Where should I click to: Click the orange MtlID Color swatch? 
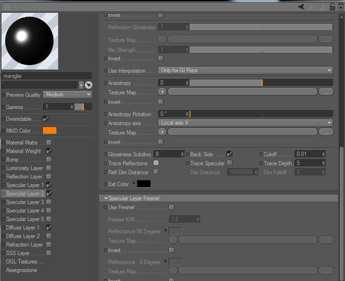[x=50, y=130]
